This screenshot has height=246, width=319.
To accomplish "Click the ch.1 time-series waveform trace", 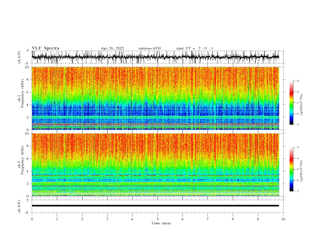I will (x=155, y=57).
